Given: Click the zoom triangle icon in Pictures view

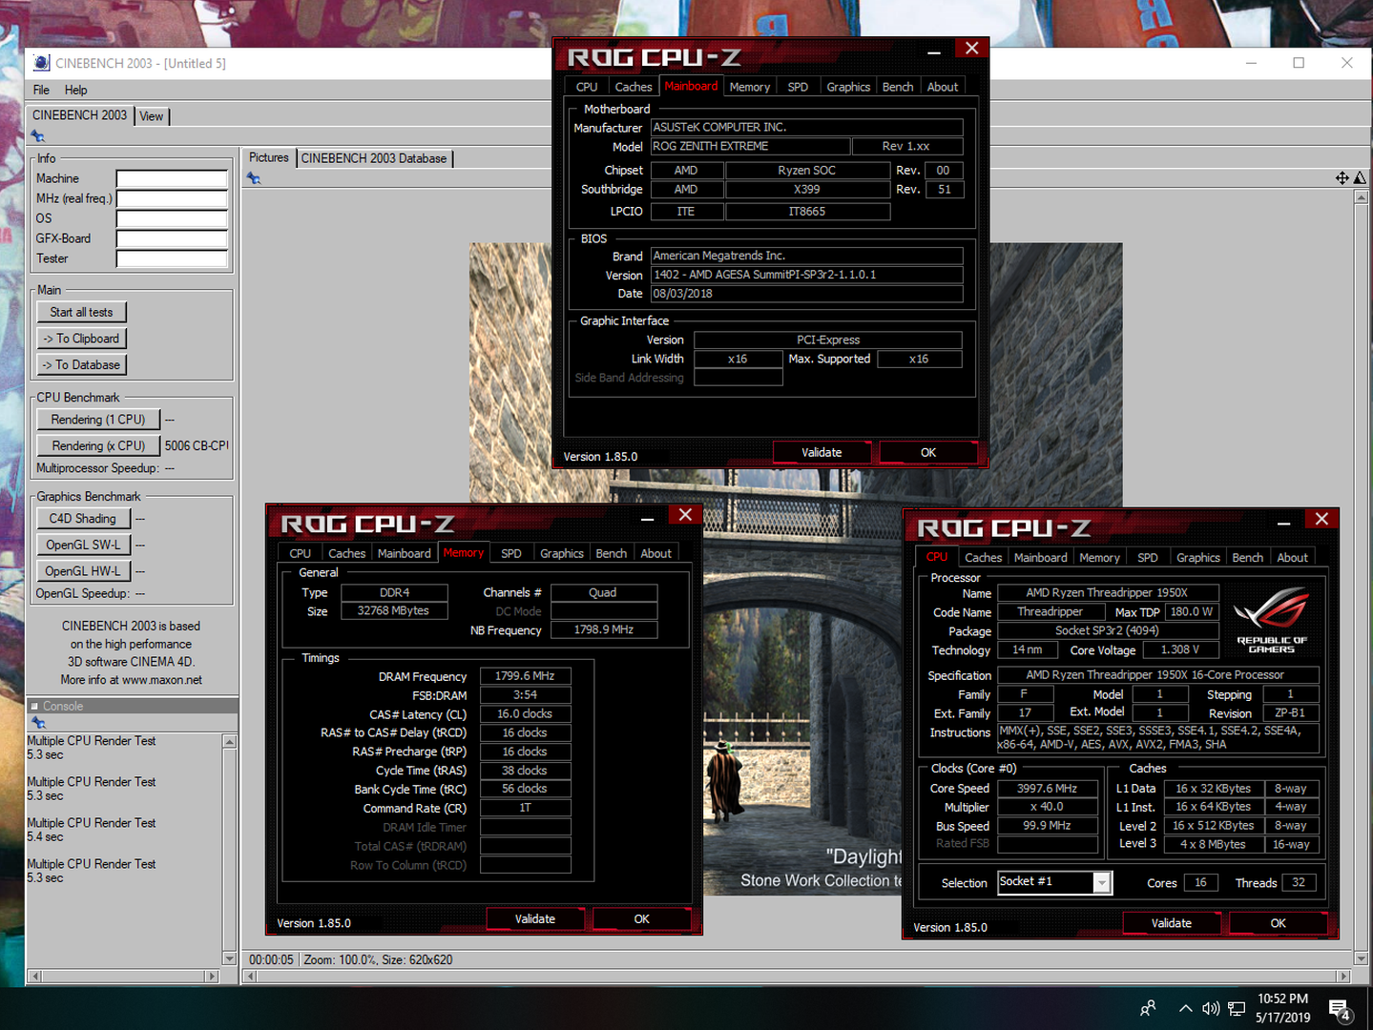Looking at the screenshot, I should click(x=1360, y=178).
